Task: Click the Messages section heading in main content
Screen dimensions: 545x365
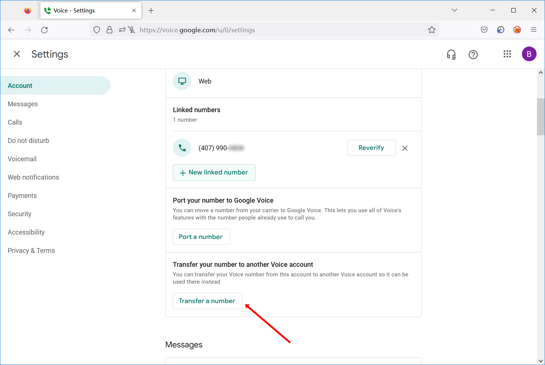Action: click(x=184, y=345)
